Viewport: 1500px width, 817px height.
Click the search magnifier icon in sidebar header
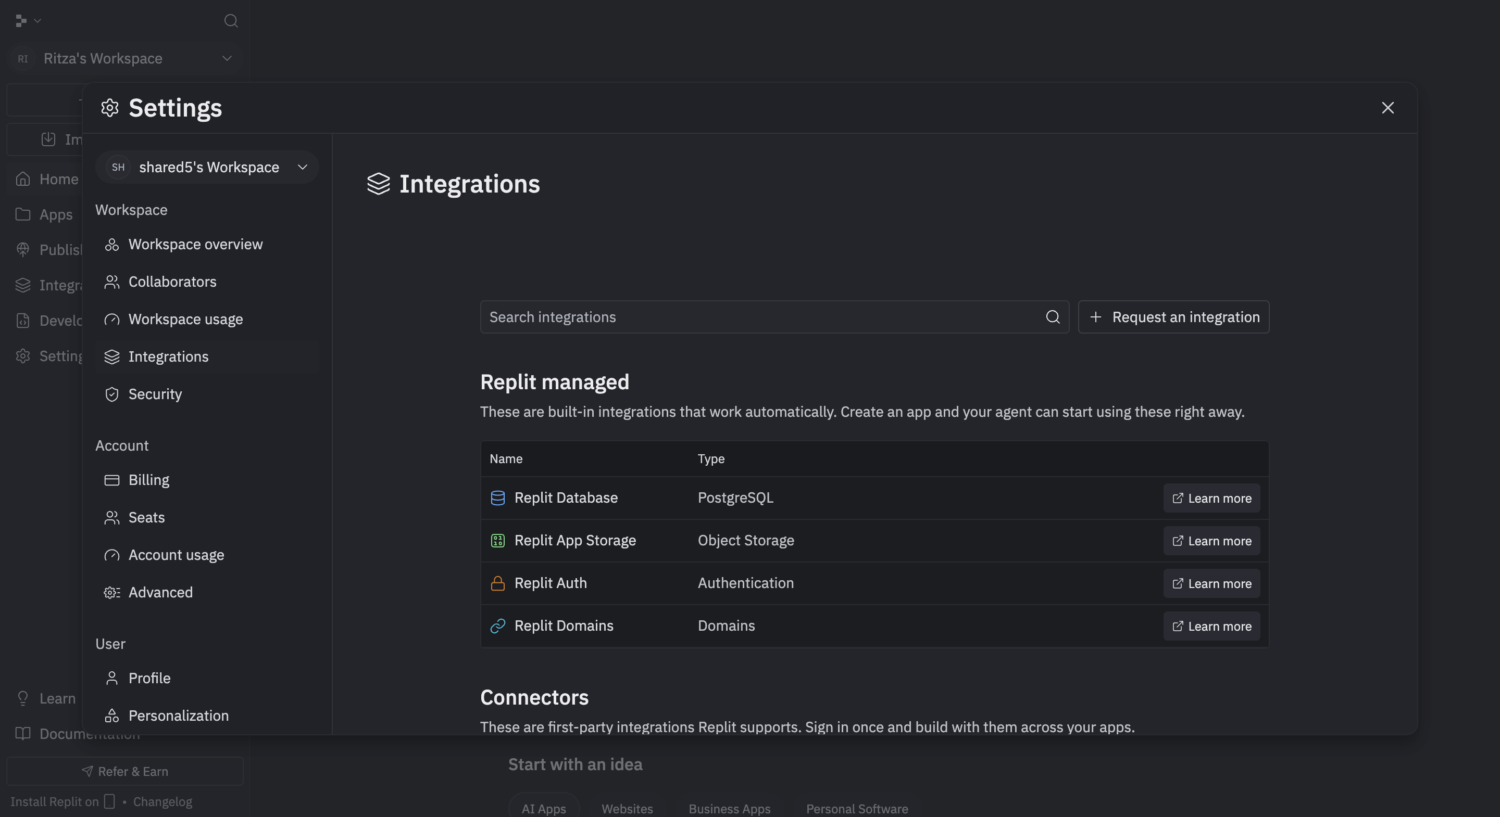pos(231,21)
